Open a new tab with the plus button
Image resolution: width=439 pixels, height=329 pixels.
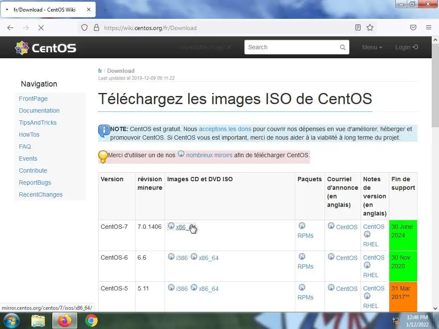105,10
